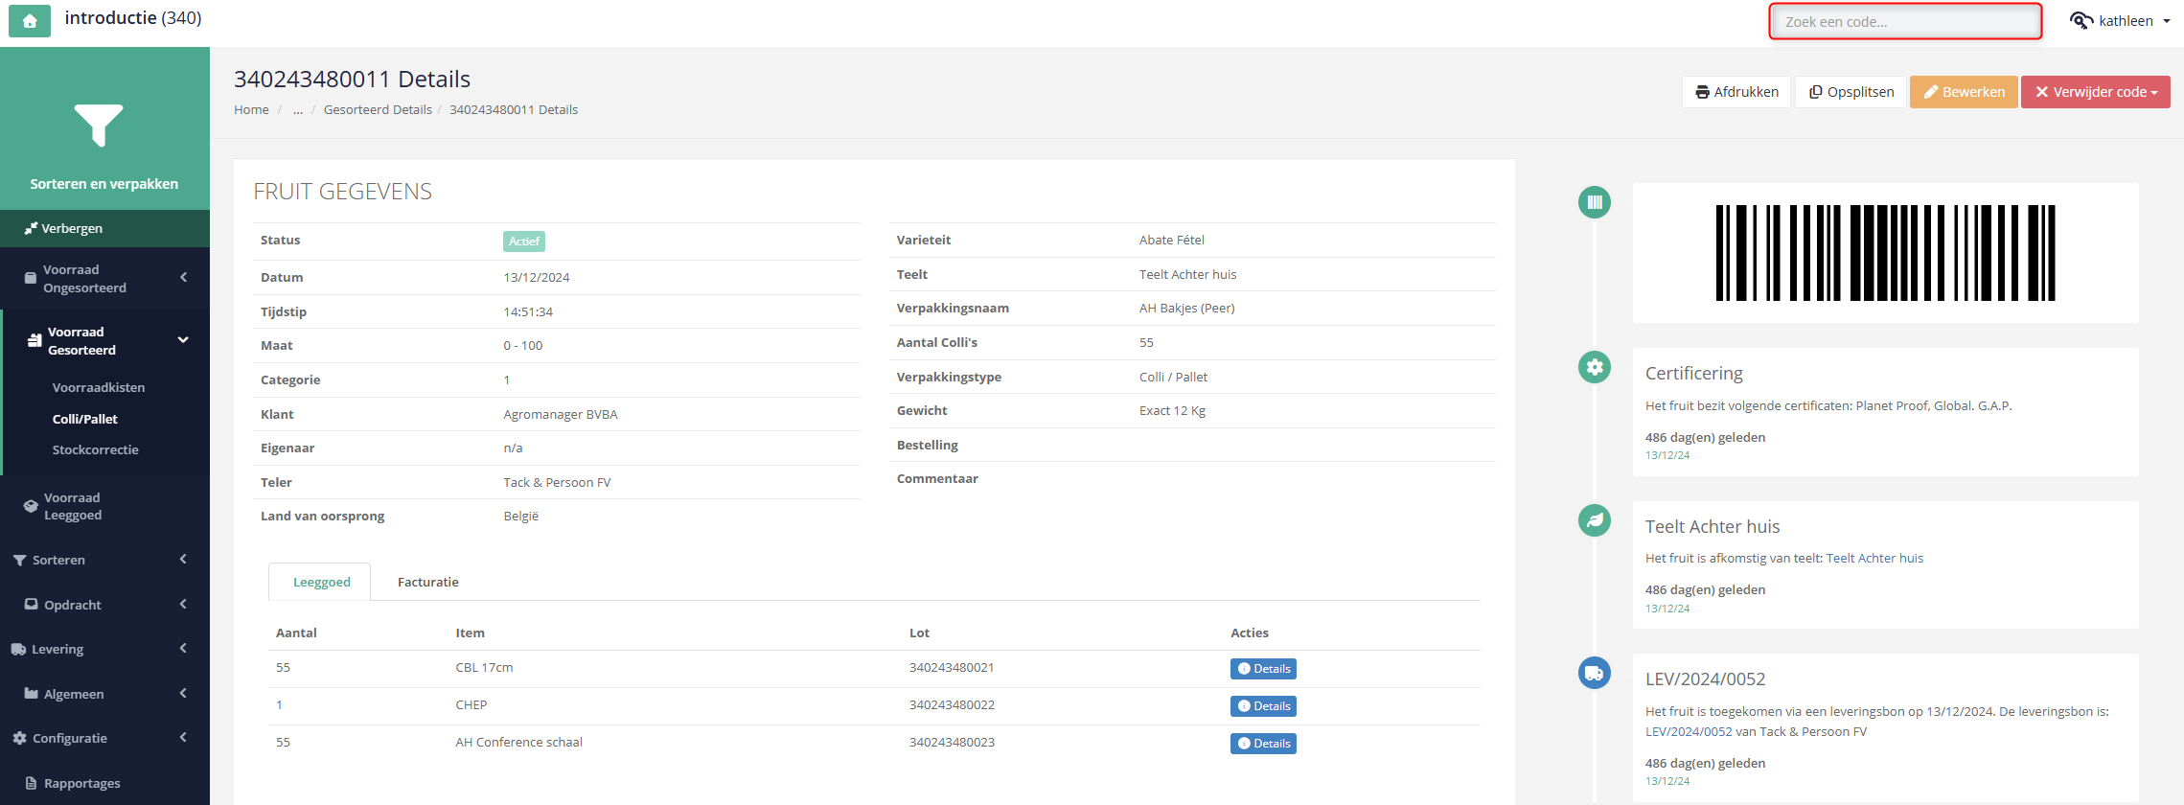Click the introductie (340) title
2184x805 pixels.
133,18
